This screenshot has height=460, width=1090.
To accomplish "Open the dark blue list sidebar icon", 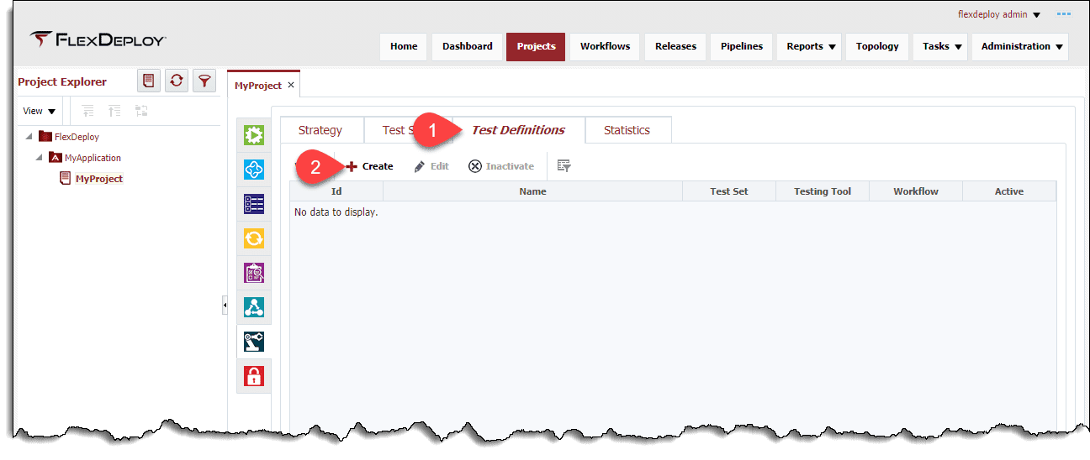I will tap(254, 204).
